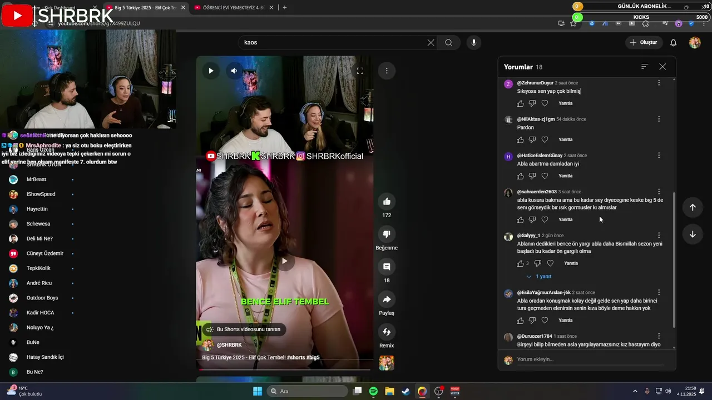This screenshot has height=400, width=712.
Task: Like sahraerden2603's comment
Action: [520, 219]
